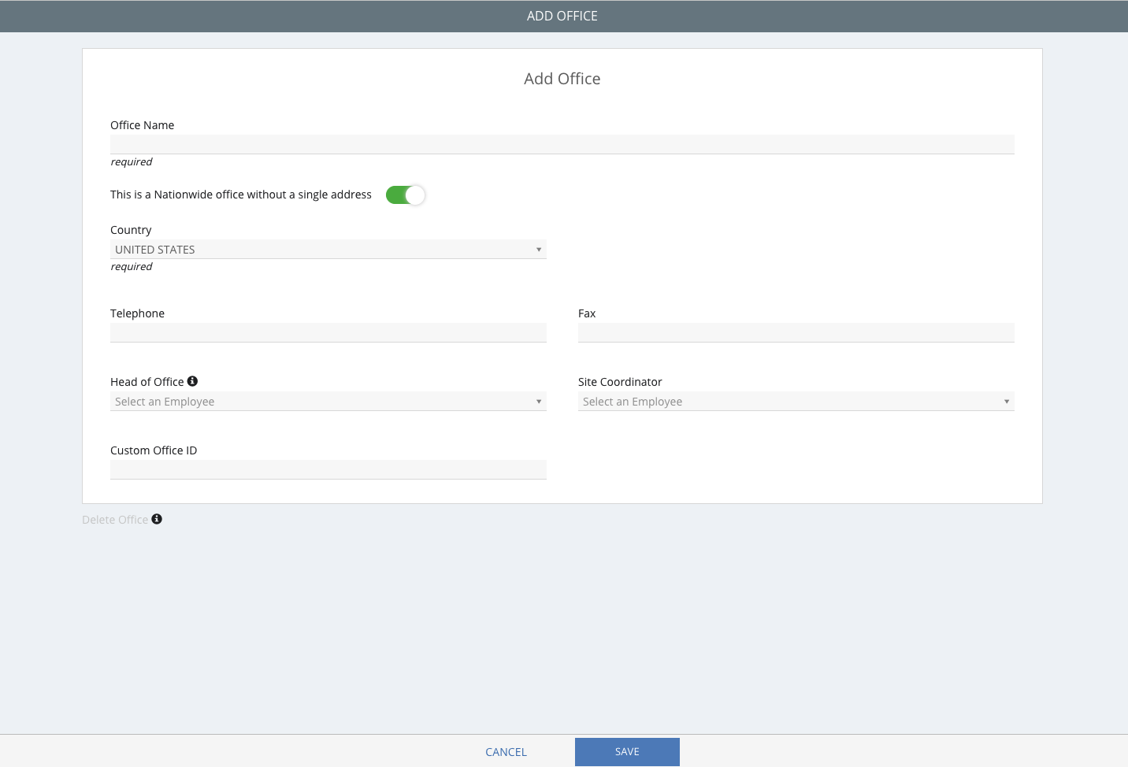
Task: Click the Office Name input field
Action: tap(562, 144)
